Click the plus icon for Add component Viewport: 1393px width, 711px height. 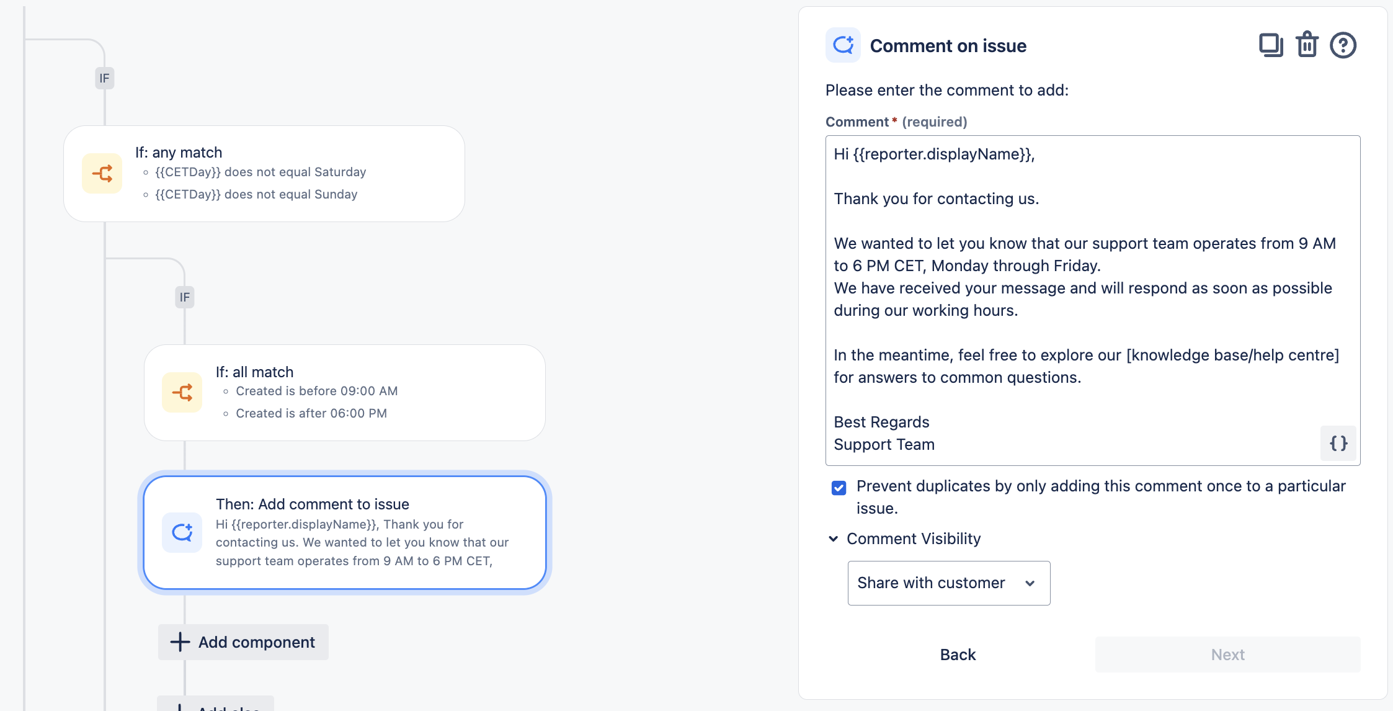point(180,642)
